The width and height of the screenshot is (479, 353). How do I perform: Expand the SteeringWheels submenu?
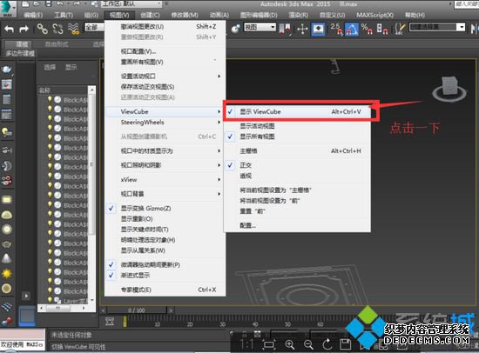(165, 123)
